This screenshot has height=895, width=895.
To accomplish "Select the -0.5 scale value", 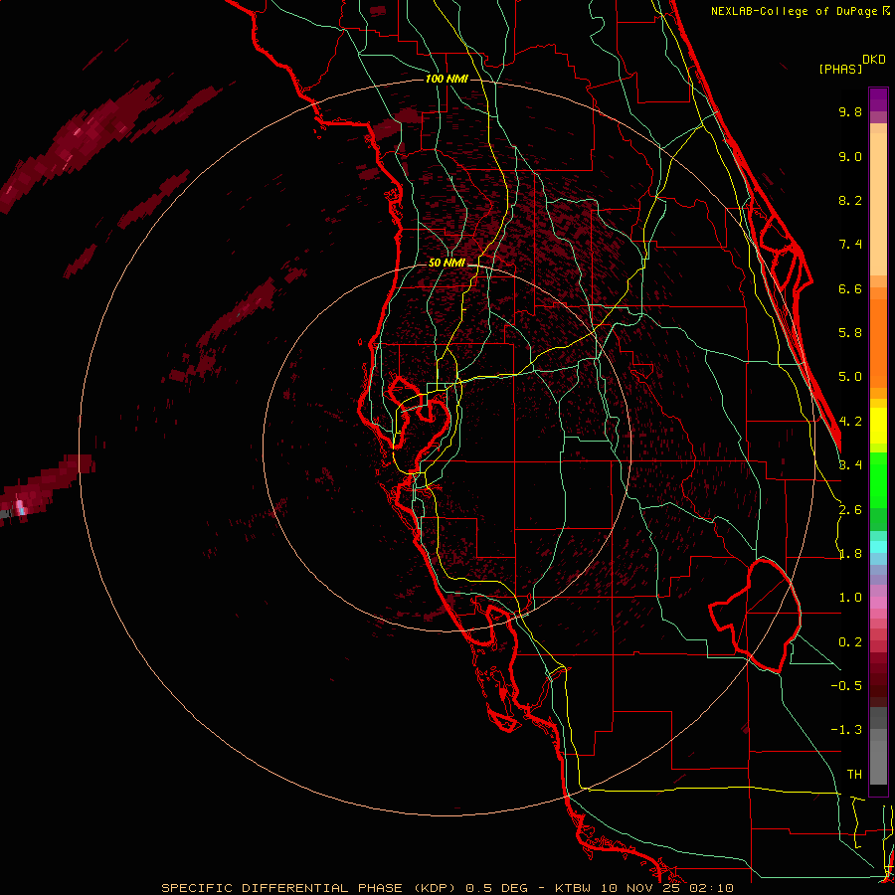I will 846,686.
